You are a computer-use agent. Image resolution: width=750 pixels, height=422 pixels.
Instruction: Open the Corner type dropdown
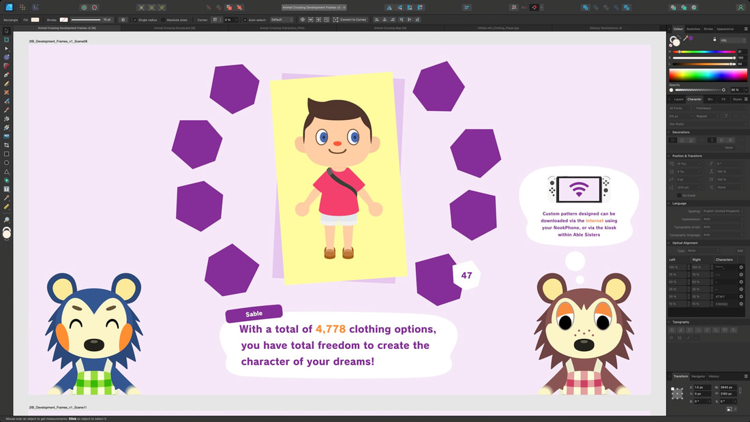coord(217,20)
